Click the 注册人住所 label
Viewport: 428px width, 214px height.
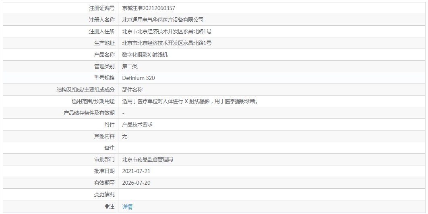point(102,32)
